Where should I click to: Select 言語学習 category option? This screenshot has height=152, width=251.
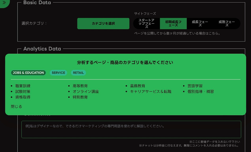(x=195, y=86)
